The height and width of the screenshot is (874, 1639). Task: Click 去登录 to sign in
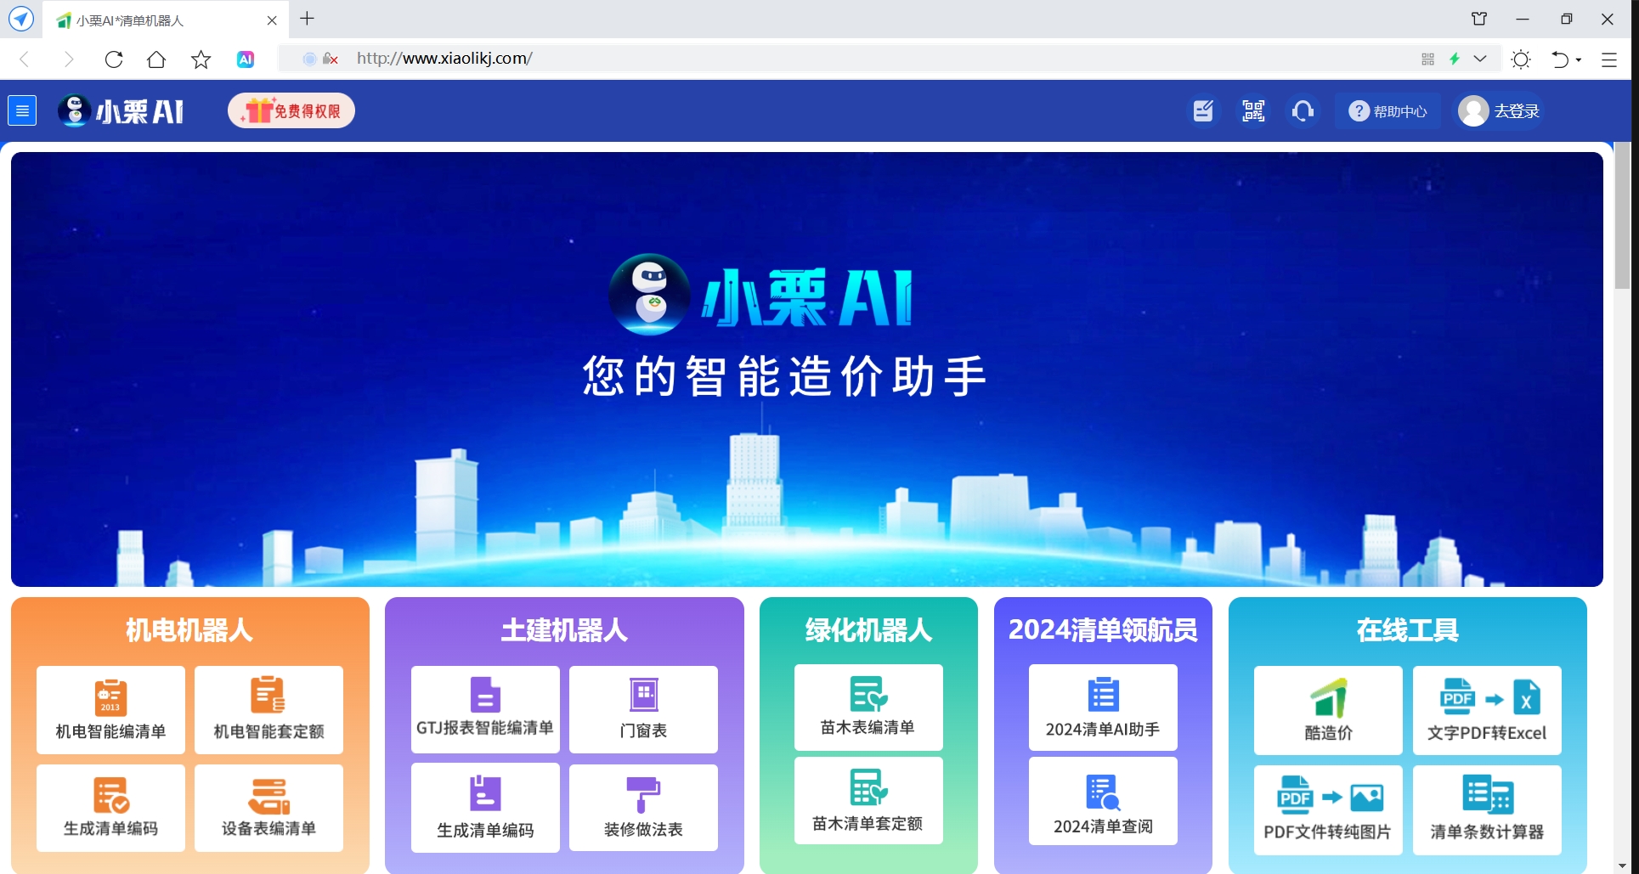1501,111
